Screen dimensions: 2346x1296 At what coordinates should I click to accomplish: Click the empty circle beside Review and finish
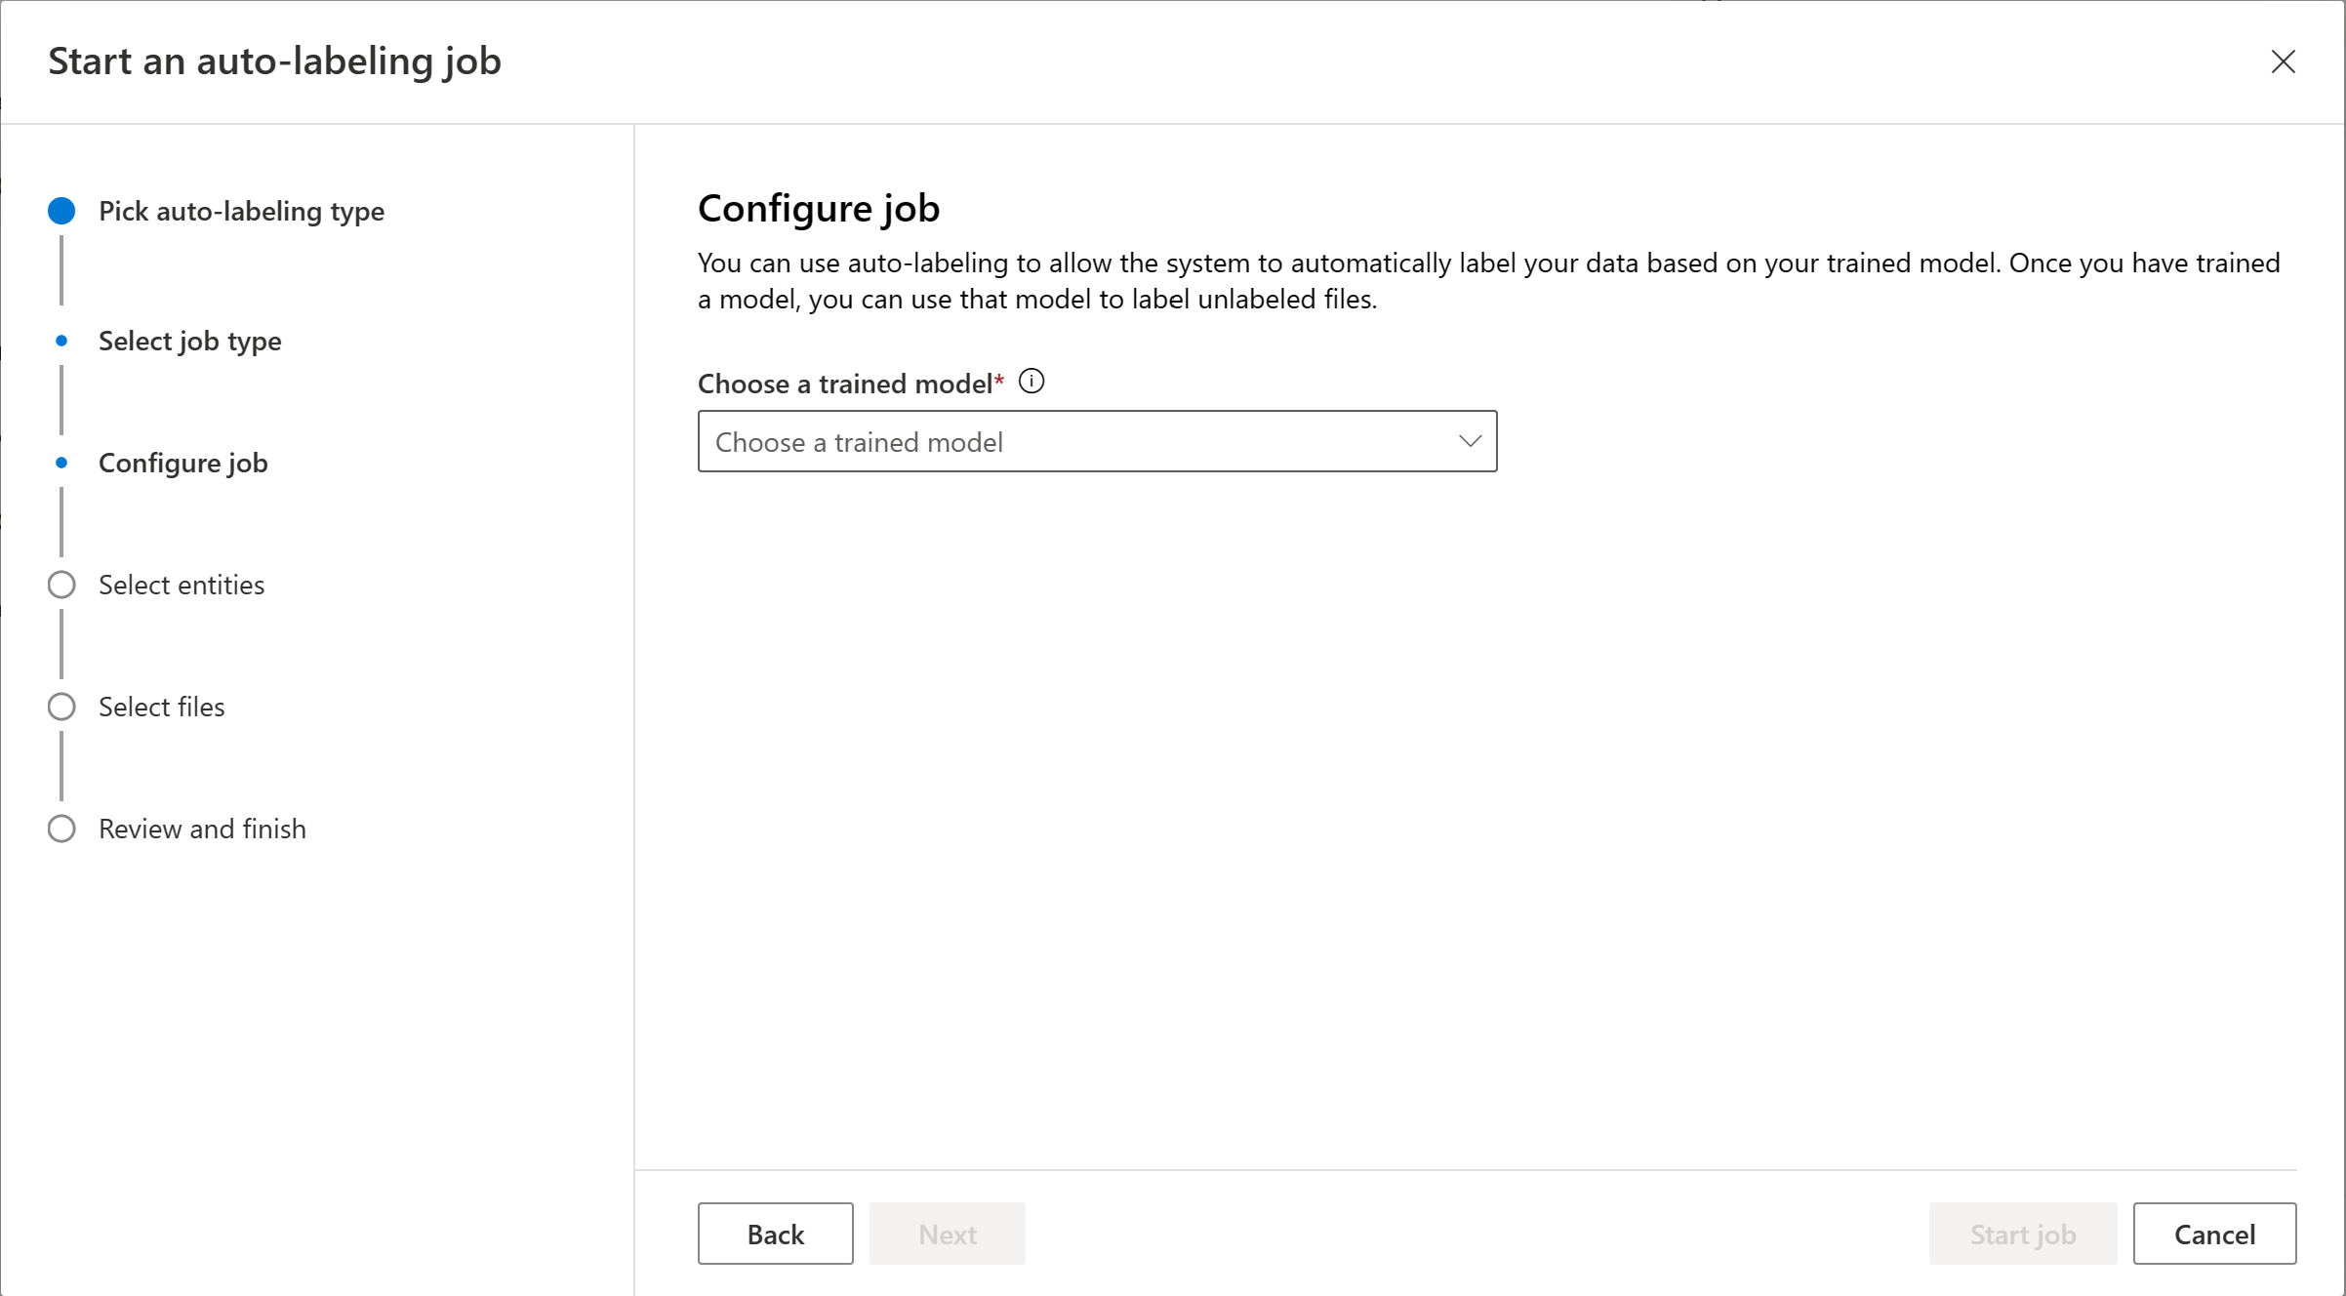[61, 829]
